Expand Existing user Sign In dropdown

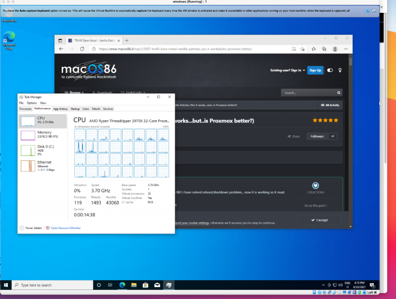(x=288, y=70)
